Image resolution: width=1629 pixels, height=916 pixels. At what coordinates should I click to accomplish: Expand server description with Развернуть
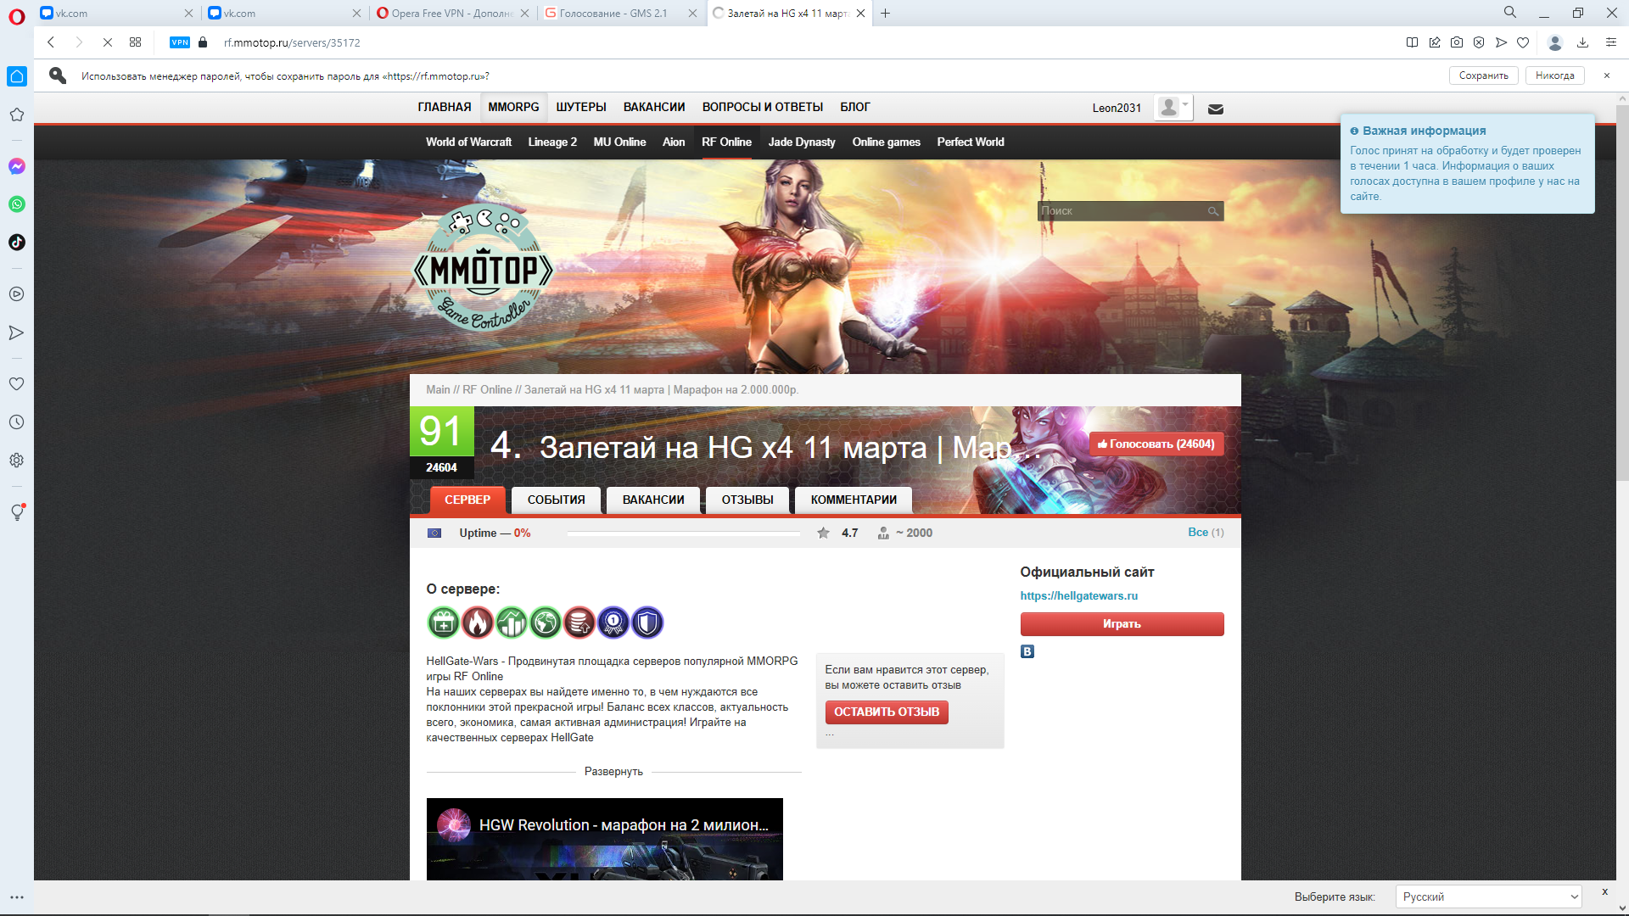click(x=613, y=772)
